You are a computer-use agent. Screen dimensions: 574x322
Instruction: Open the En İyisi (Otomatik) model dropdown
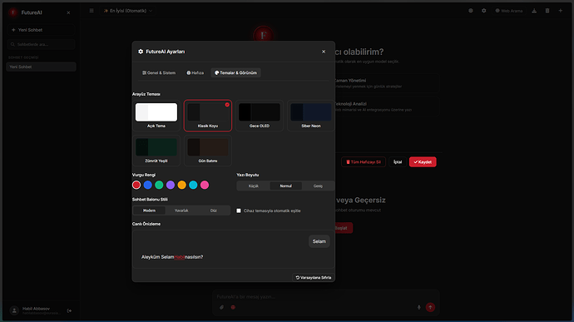(x=128, y=11)
